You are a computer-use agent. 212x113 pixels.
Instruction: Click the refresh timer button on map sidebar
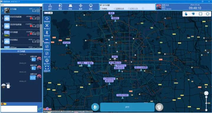47,19
